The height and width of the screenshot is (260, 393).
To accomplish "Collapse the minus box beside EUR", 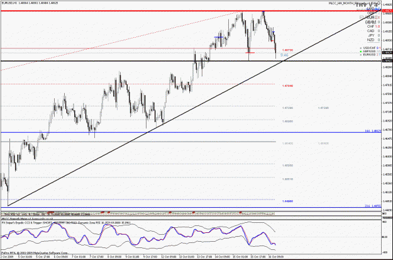I will pyautogui.click(x=361, y=18).
